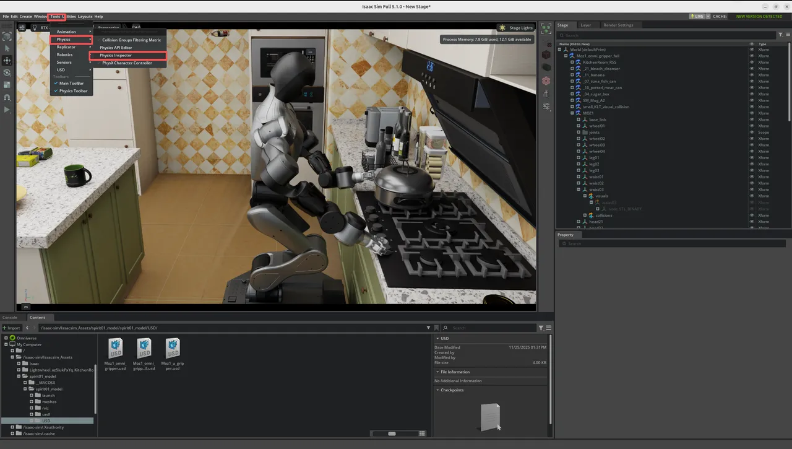Screen dimensions: 792x449
Task: Click the bookmark icon in Content path bar
Action: pyautogui.click(x=437, y=328)
